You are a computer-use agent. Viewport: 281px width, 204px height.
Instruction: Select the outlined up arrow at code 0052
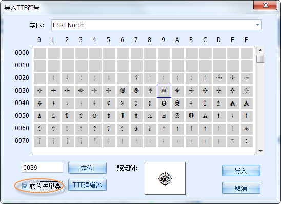click(x=67, y=116)
